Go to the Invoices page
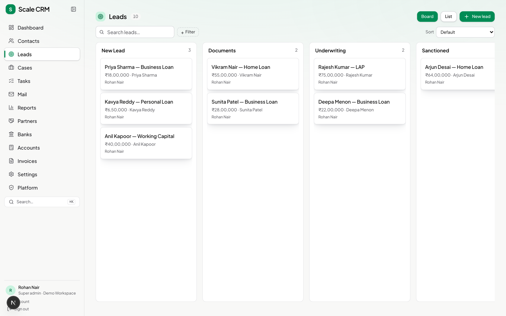 [42, 161]
